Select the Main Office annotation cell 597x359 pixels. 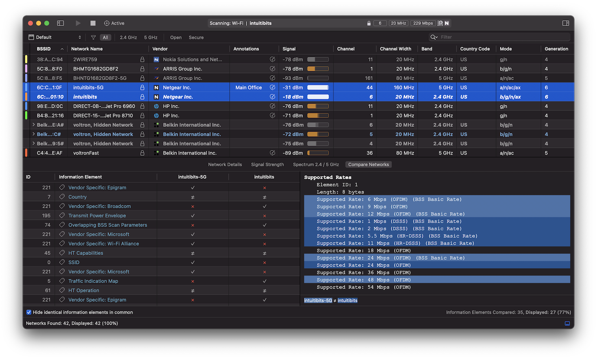(254, 87)
